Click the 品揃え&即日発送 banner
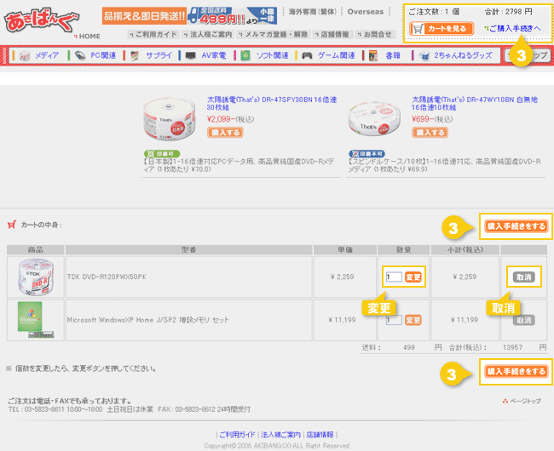Image resolution: width=554 pixels, height=451 pixels. [x=144, y=16]
